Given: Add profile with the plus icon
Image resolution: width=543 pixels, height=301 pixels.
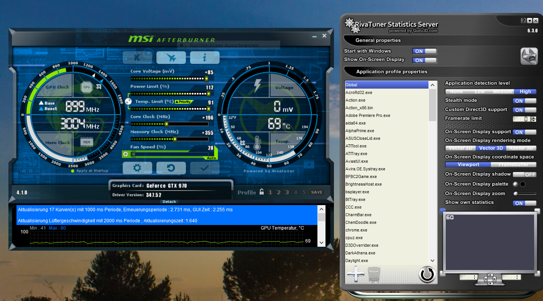Looking at the screenshot, I should point(355,274).
